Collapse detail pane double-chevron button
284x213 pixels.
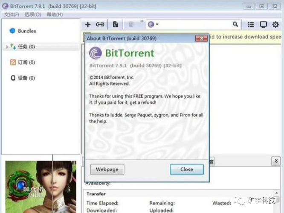(x=276, y=161)
